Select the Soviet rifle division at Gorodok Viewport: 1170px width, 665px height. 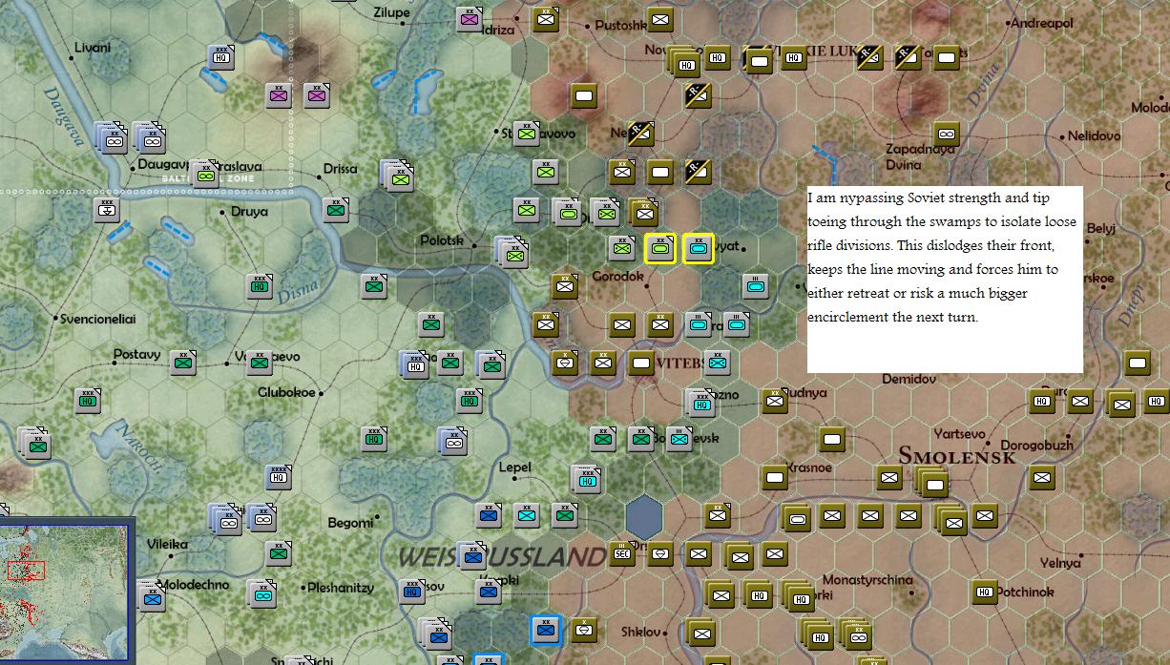565,285
